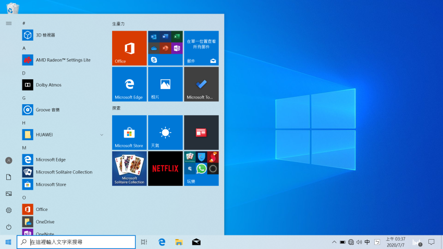Select the letter H group header
Viewport: 443px width, 249px height.
tap(24, 123)
